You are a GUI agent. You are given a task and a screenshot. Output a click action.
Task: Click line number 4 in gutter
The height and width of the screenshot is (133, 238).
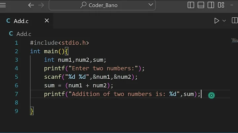pyautogui.click(x=17, y=68)
